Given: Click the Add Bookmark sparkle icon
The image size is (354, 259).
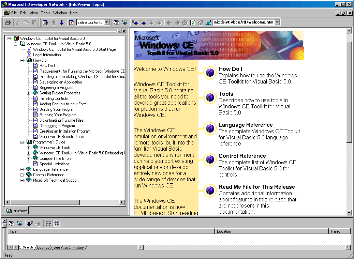Looking at the screenshot, I should [x=143, y=22].
